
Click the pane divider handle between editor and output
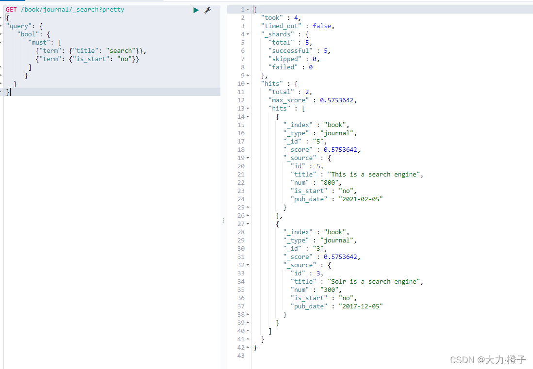pos(224,220)
